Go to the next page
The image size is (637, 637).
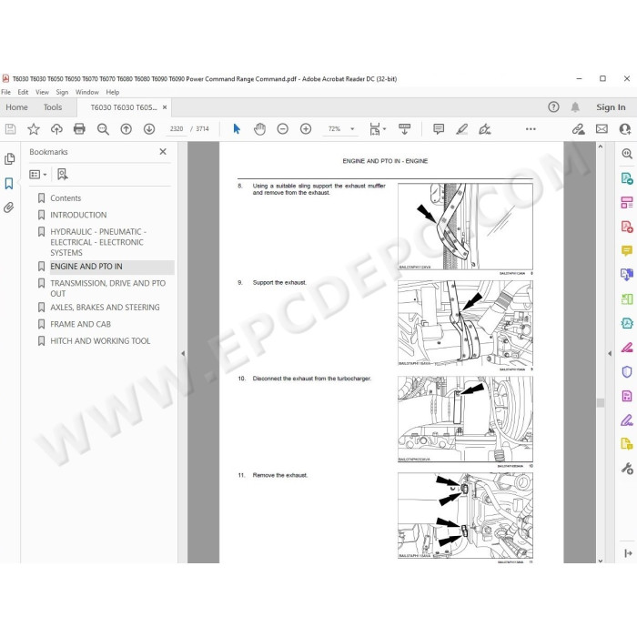click(149, 129)
